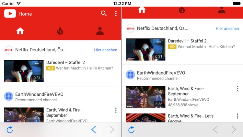This screenshot has width=243, height=137.
Task: Reload the right pane browser
Action: click(x=131, y=130)
